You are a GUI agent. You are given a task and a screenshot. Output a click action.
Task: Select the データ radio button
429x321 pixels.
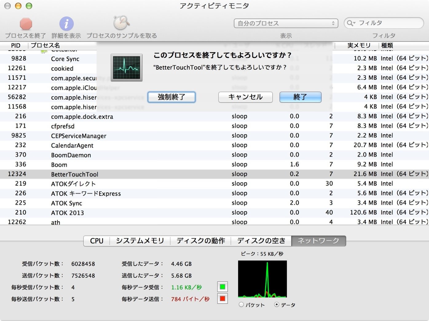(277, 304)
